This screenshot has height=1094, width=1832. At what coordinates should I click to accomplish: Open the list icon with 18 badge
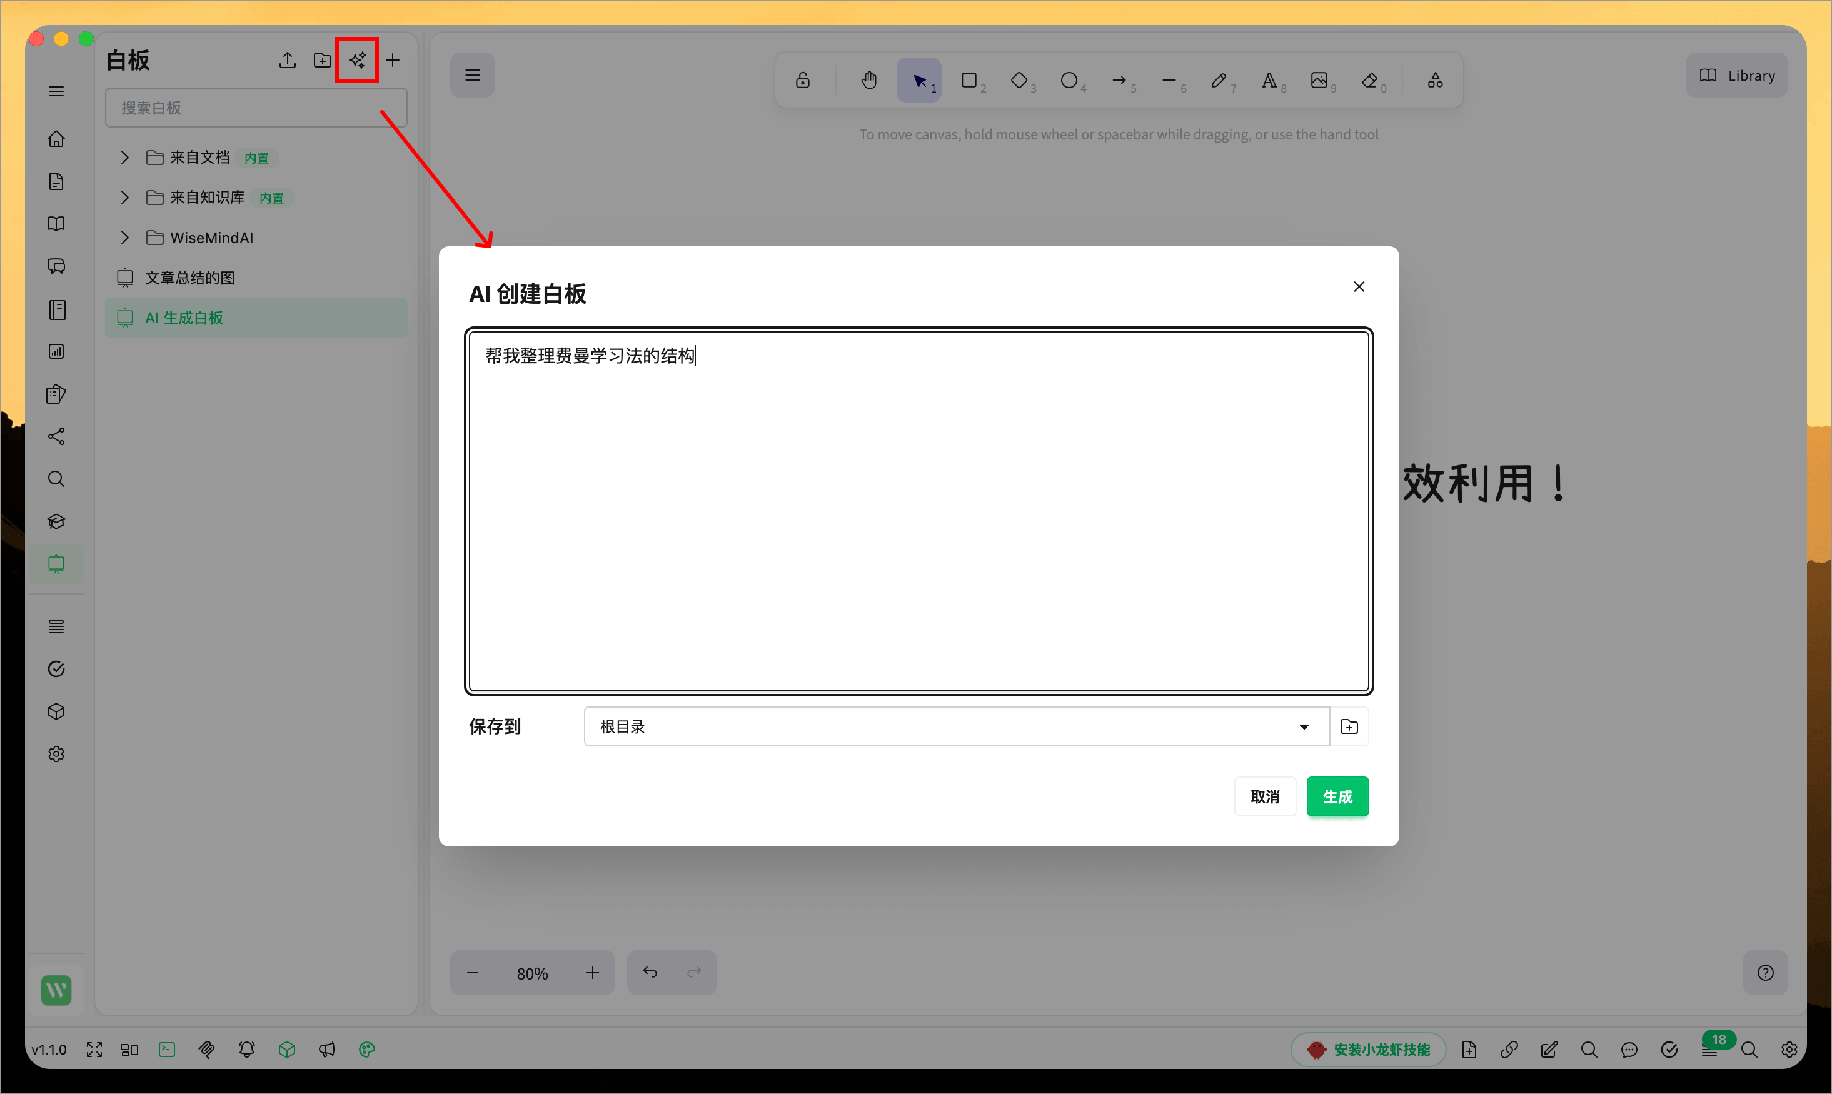pos(1709,1050)
